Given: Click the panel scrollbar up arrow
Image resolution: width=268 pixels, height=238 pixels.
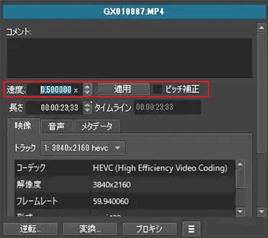Looking at the screenshot, I should 261,28.
